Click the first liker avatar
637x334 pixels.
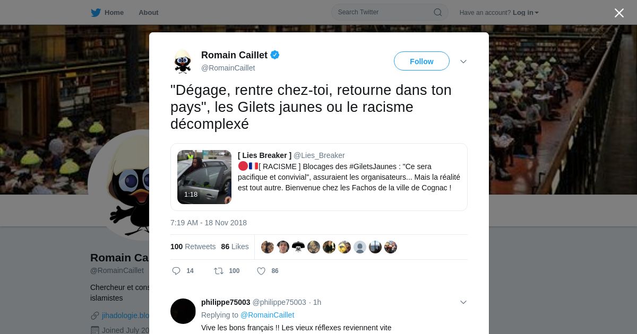(x=268, y=247)
